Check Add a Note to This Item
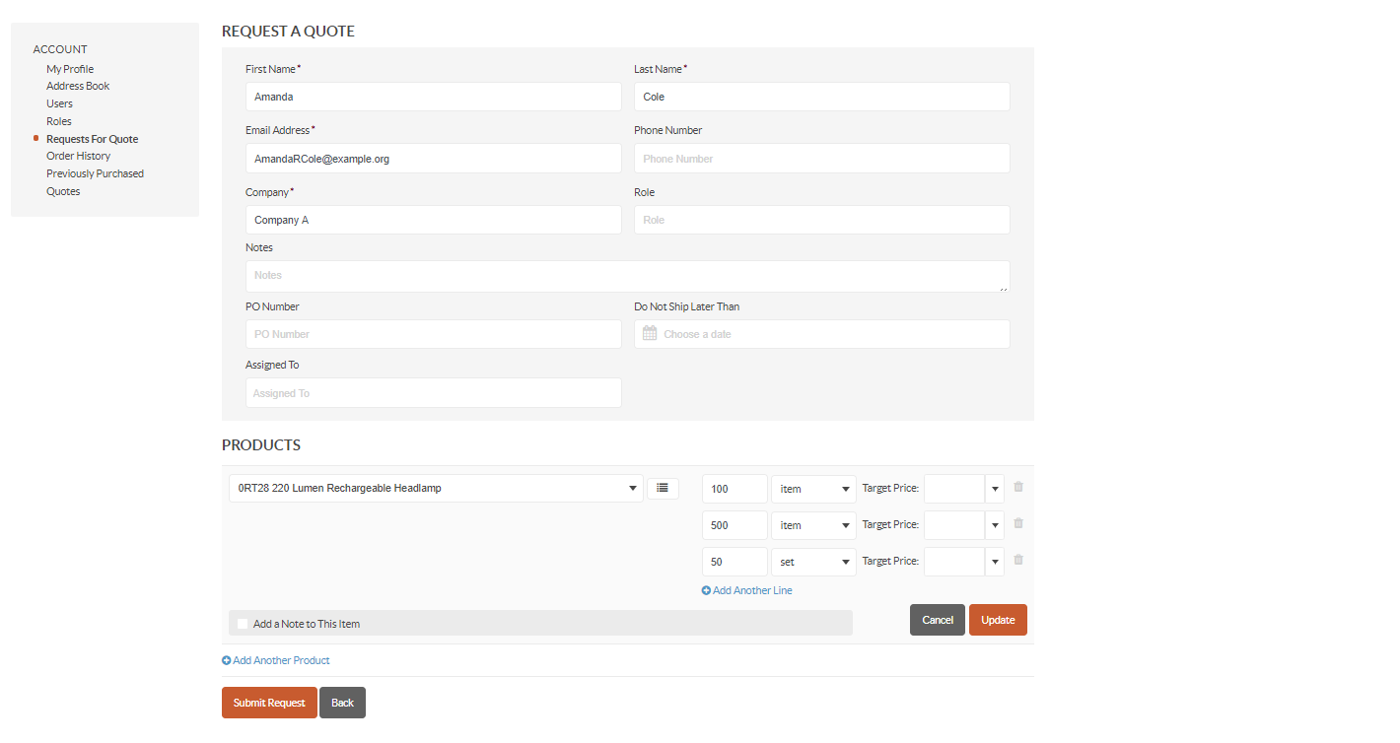The width and height of the screenshot is (1400, 743). tap(243, 624)
